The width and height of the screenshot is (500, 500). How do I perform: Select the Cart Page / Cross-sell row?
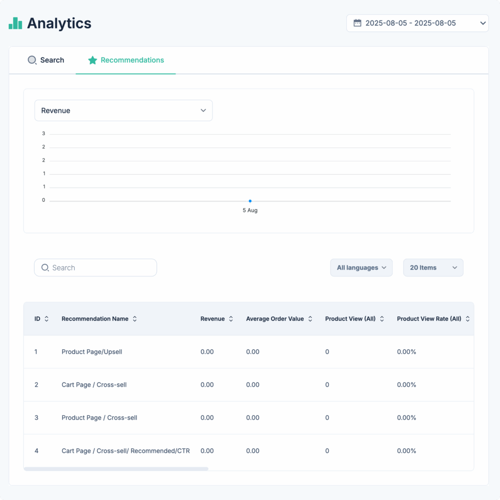pos(94,385)
